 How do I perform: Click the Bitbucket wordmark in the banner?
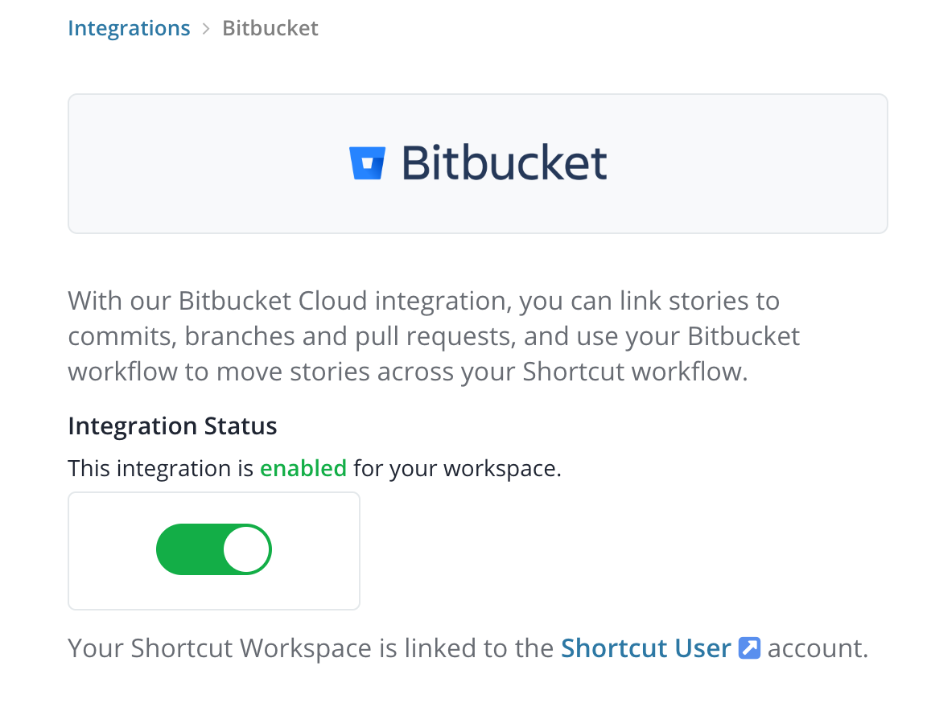pyautogui.click(x=505, y=162)
